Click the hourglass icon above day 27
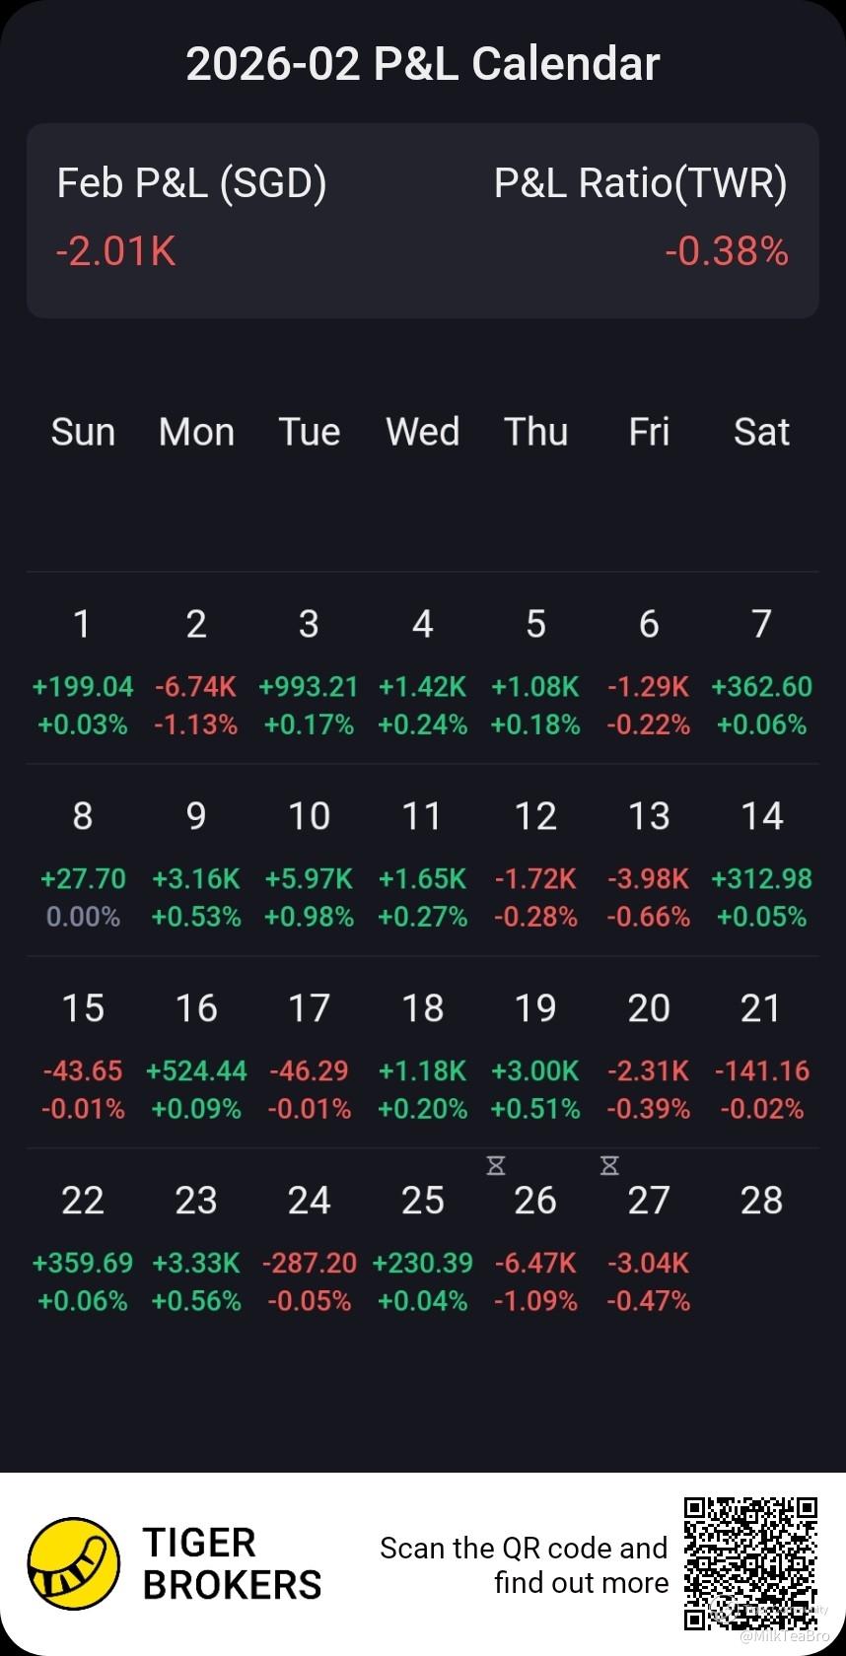Image resolution: width=846 pixels, height=1656 pixels. tap(609, 1166)
